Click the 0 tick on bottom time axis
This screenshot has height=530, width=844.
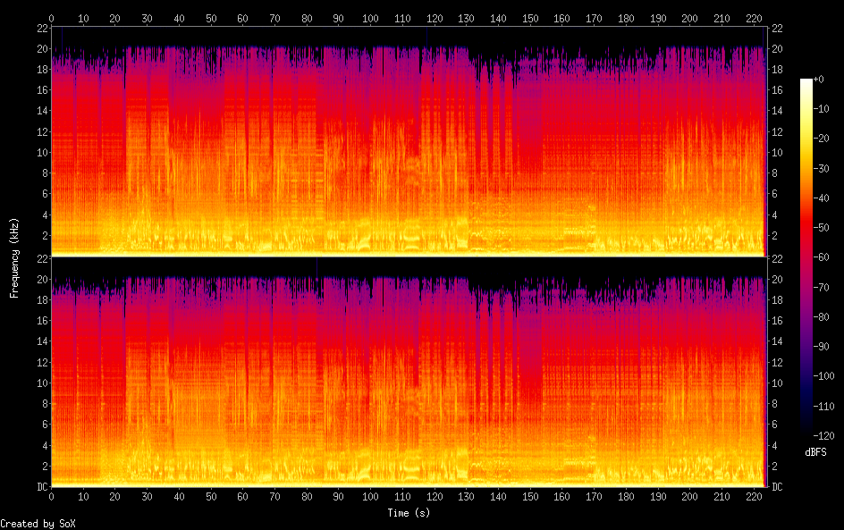click(x=52, y=497)
